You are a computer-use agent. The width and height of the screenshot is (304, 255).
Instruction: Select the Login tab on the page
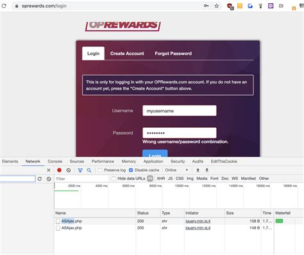click(93, 53)
